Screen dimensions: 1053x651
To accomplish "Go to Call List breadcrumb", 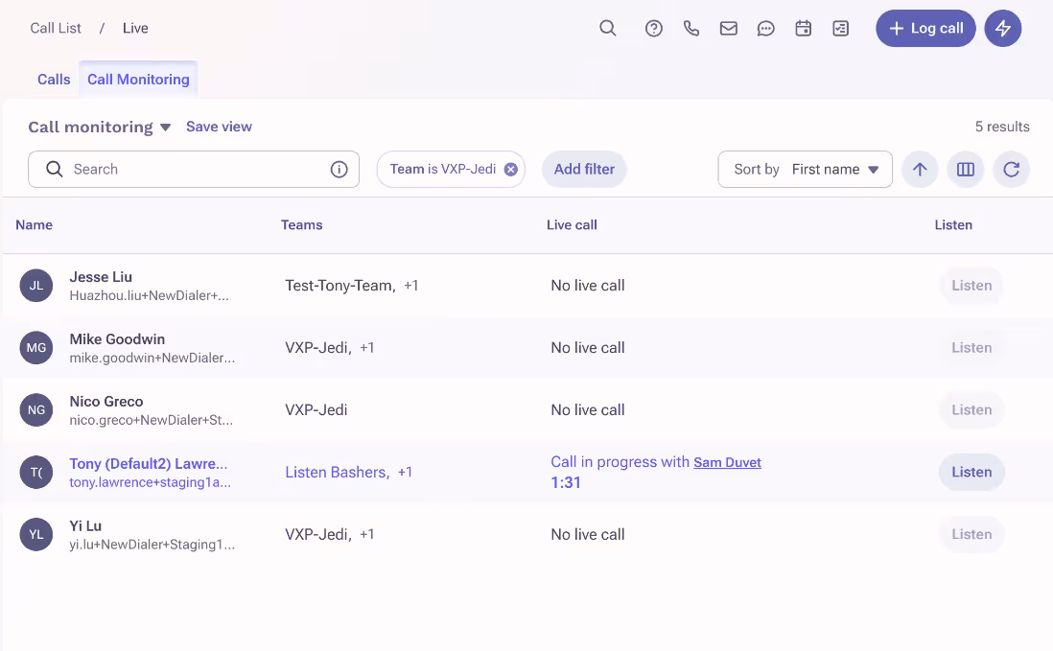I will pyautogui.click(x=56, y=28).
